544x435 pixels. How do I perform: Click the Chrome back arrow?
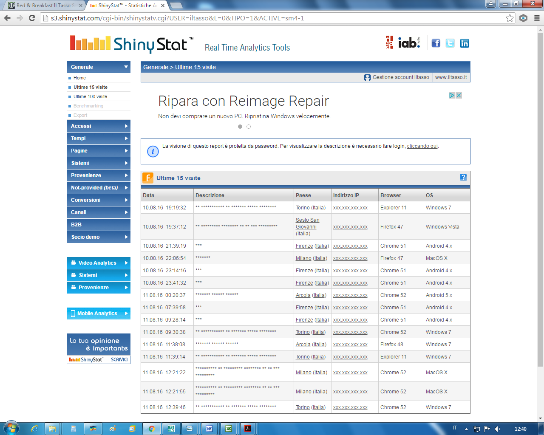[x=7, y=18]
